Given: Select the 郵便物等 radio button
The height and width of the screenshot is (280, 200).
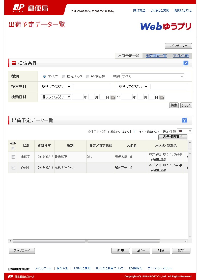Looking at the screenshot, I should tap(88, 77).
